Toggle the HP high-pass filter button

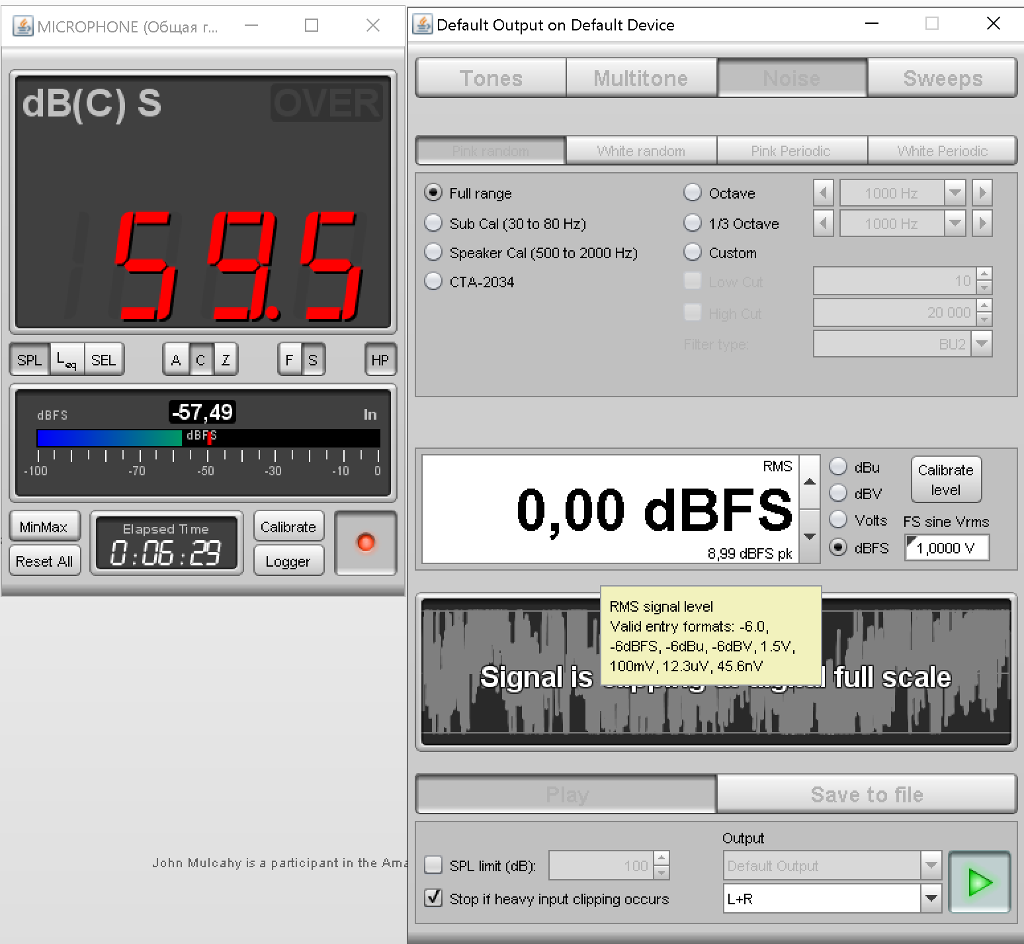[380, 360]
